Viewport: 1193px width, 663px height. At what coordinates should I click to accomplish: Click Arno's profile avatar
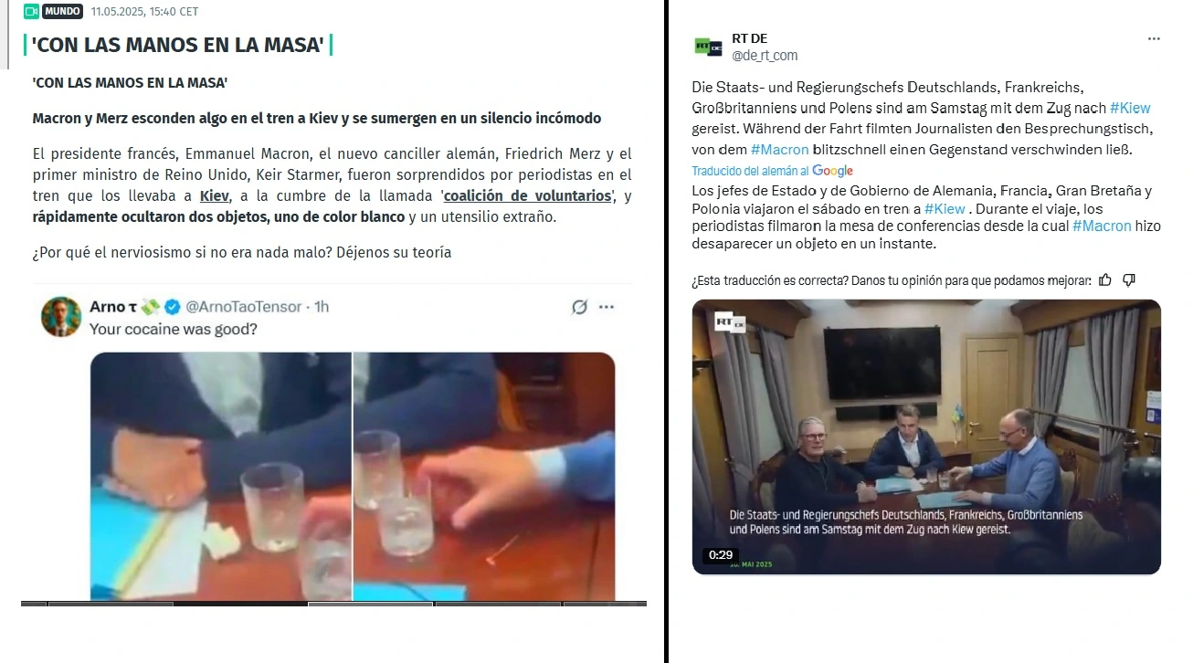[x=61, y=316]
